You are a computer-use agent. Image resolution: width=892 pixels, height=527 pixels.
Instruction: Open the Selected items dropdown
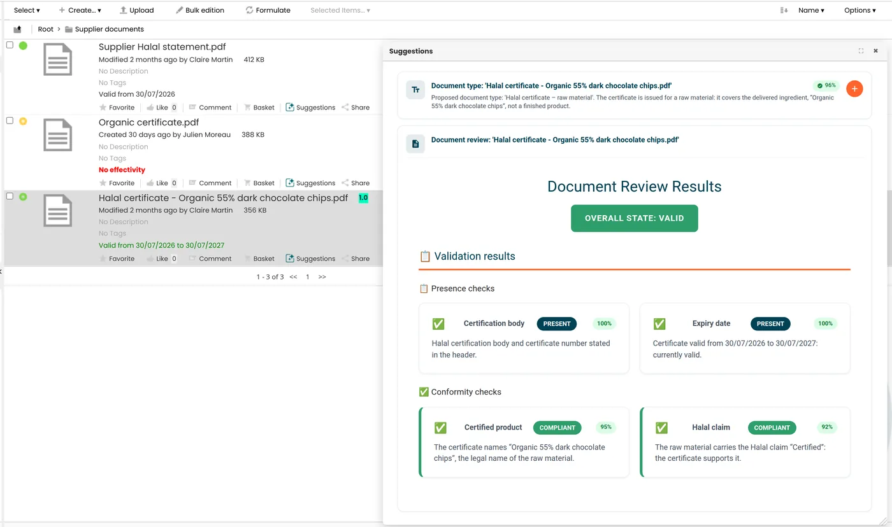[340, 10]
